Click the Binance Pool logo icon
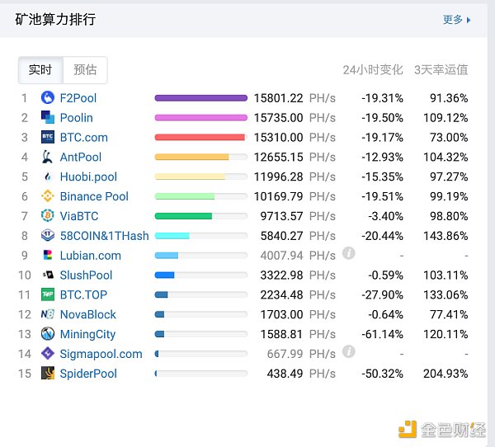This screenshot has width=495, height=447. 48,196
